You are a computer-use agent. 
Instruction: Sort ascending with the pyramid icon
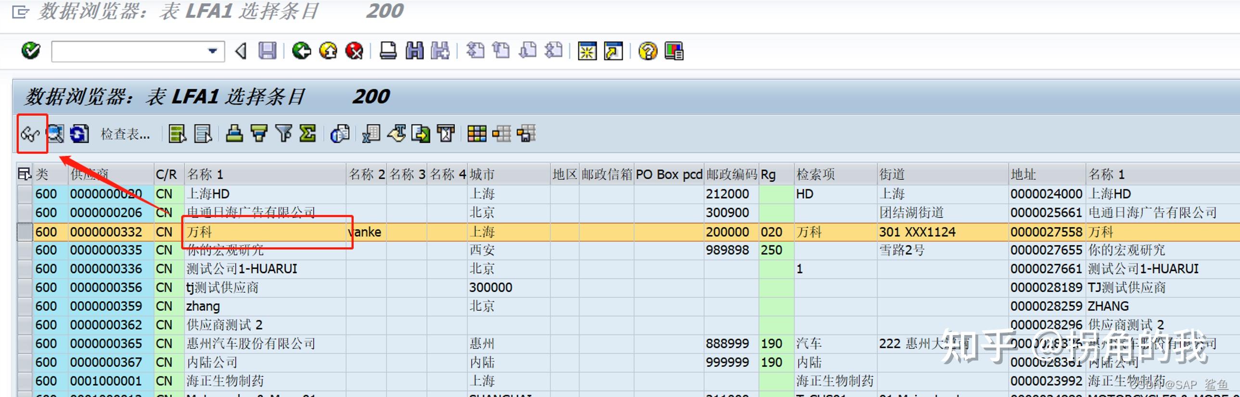(x=234, y=134)
